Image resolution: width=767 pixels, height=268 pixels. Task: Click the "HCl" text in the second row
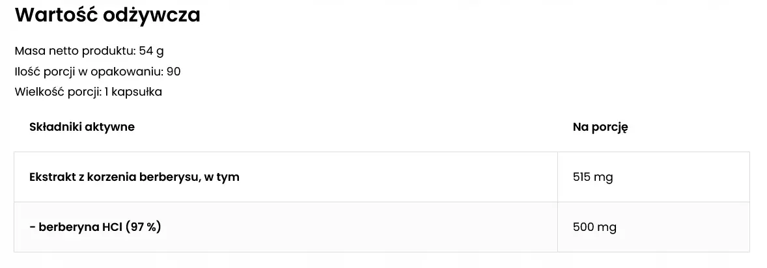click(x=111, y=227)
